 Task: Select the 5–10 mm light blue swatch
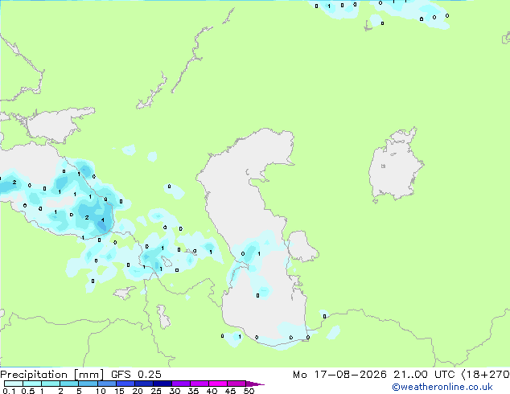coord(88,384)
